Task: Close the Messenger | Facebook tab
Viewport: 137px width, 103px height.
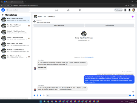Action: tap(22, 2)
